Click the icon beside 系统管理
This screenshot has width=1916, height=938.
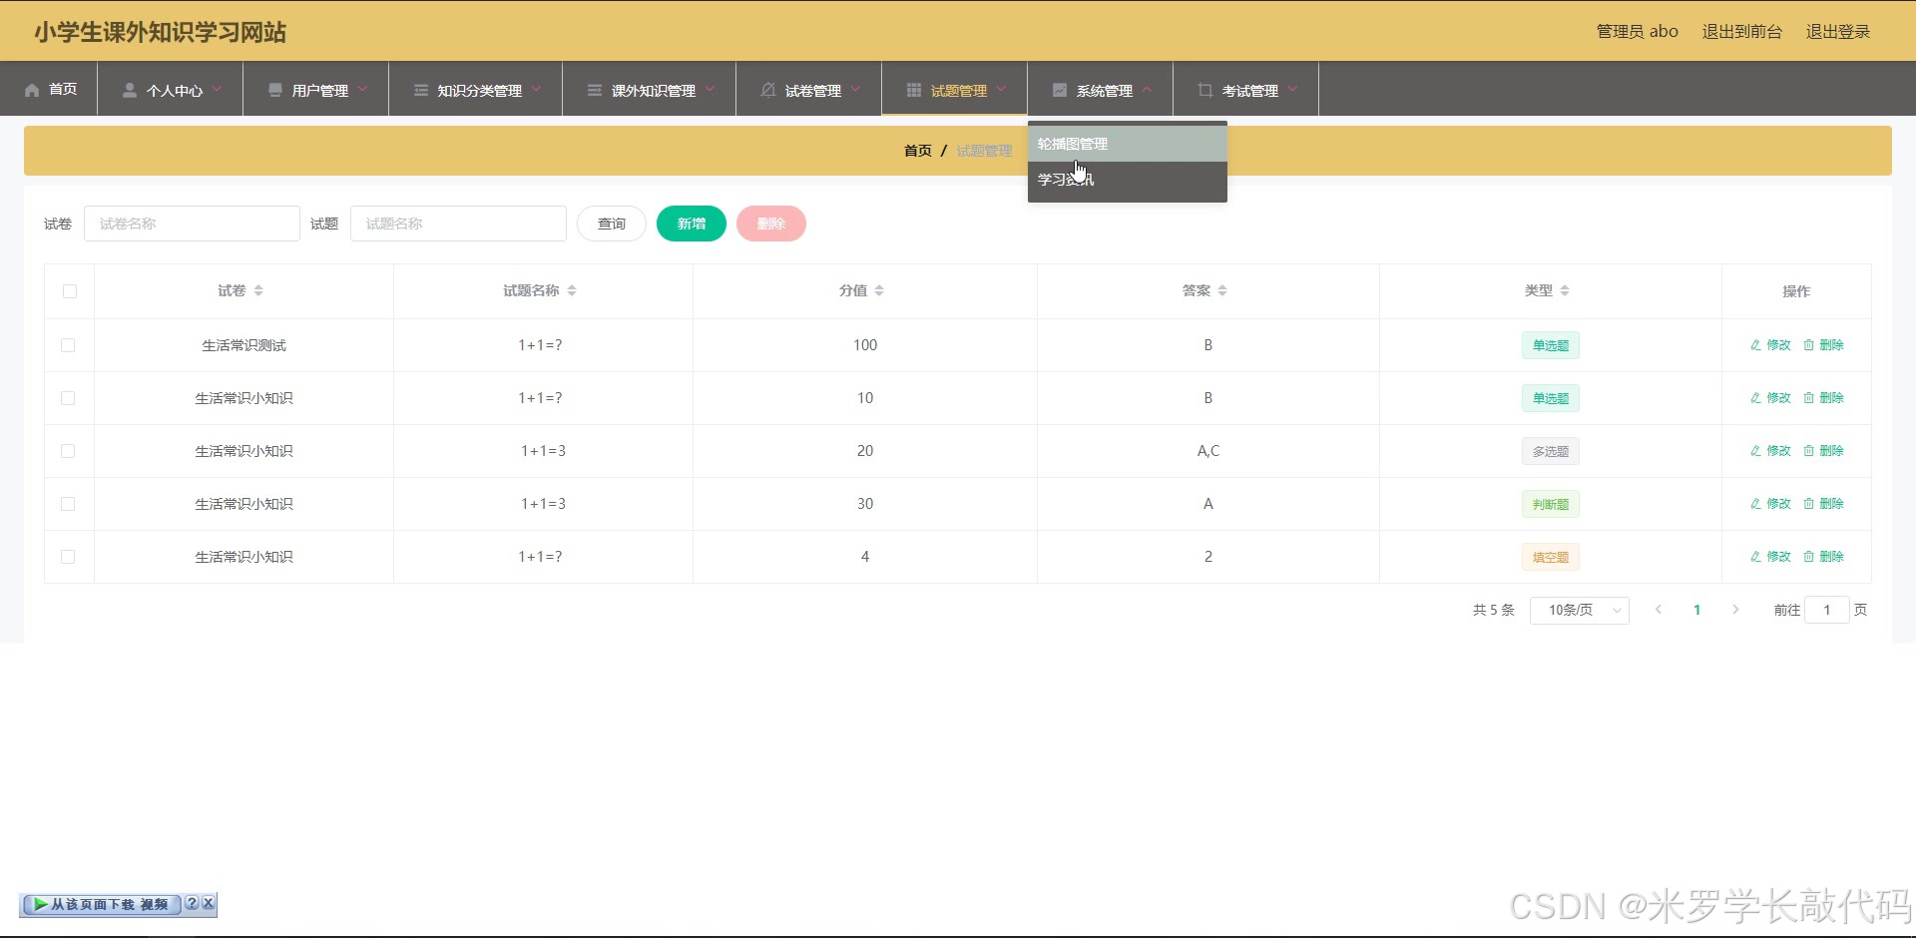point(1060,90)
